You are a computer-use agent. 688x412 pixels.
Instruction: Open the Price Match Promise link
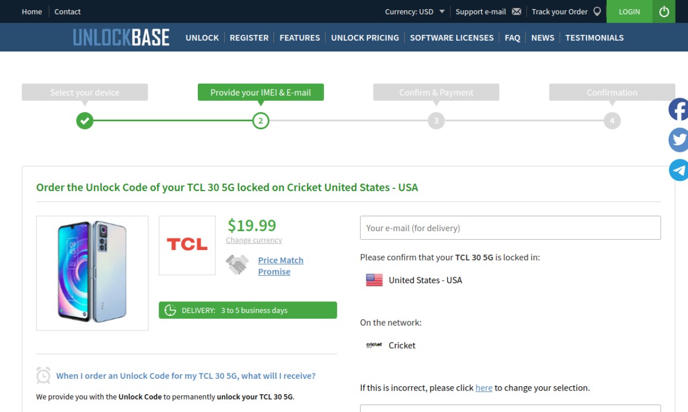pos(281,266)
